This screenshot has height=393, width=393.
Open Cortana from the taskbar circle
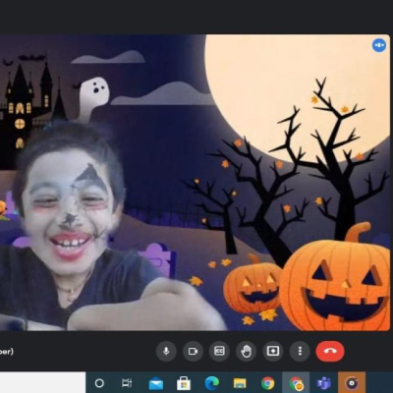point(99,383)
